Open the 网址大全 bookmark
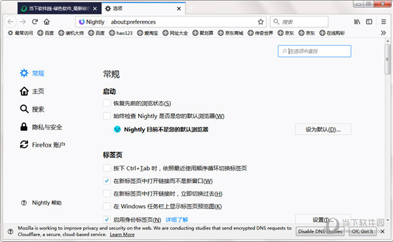The image size is (393, 242). coord(175,33)
